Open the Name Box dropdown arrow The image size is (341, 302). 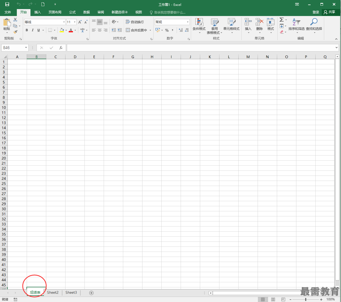tap(26, 48)
